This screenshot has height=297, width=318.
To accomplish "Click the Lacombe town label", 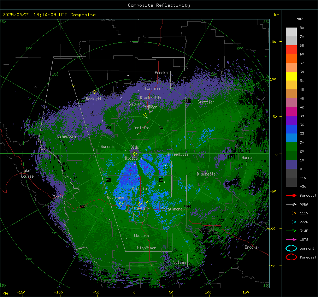I will click(152, 89).
